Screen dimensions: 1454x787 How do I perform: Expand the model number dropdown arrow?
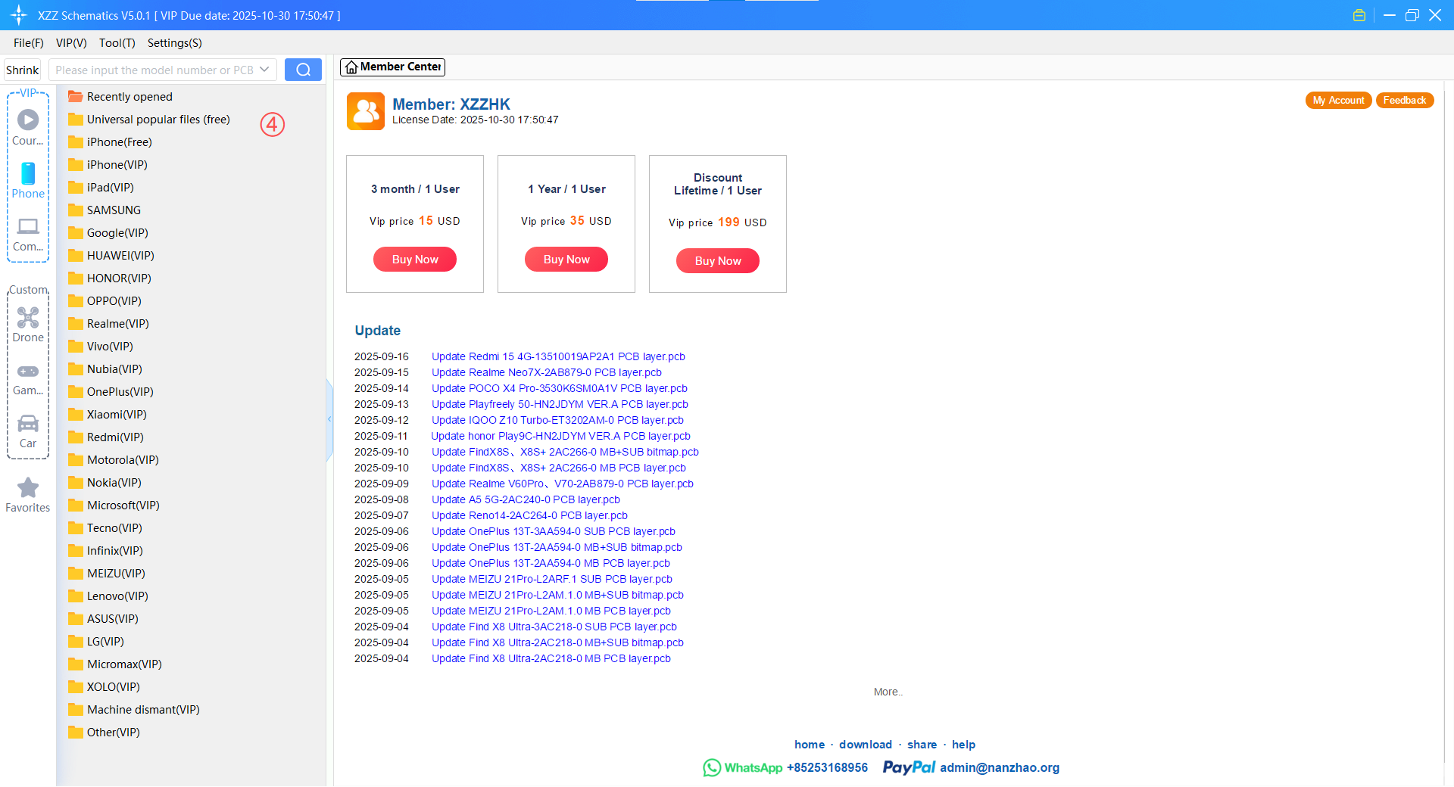tap(264, 70)
